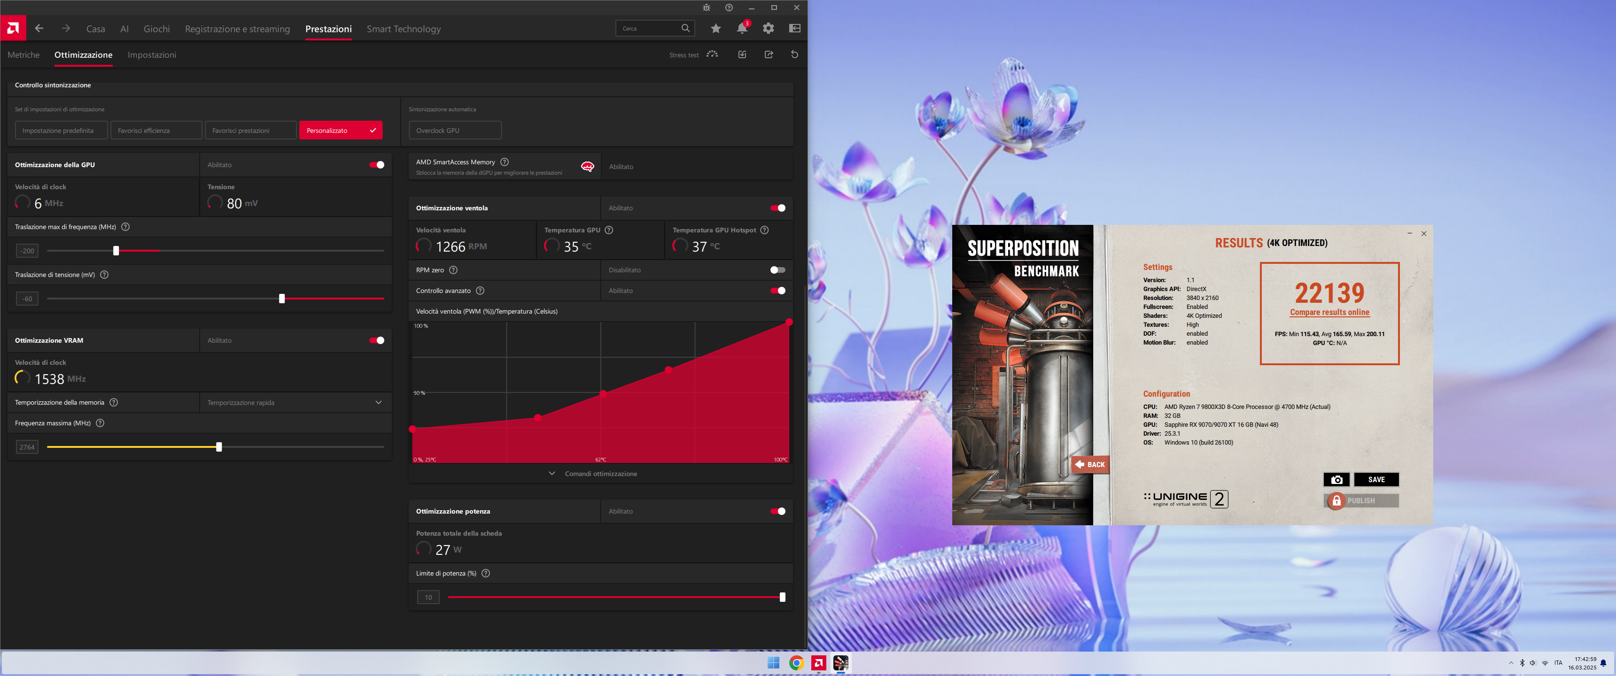Click SmartAccess Memory brain icon
Screen dimensions: 1616x676
pos(587,167)
